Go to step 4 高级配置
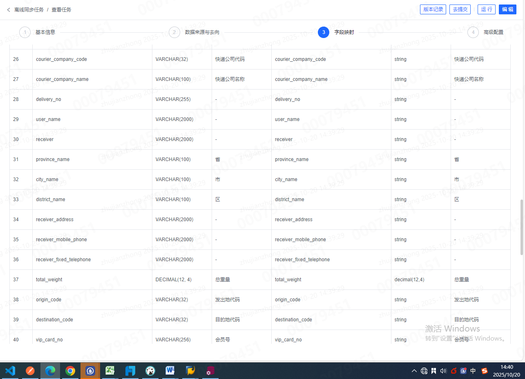 tap(473, 32)
